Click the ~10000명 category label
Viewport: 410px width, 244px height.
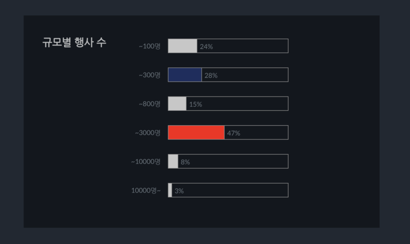[146, 162]
